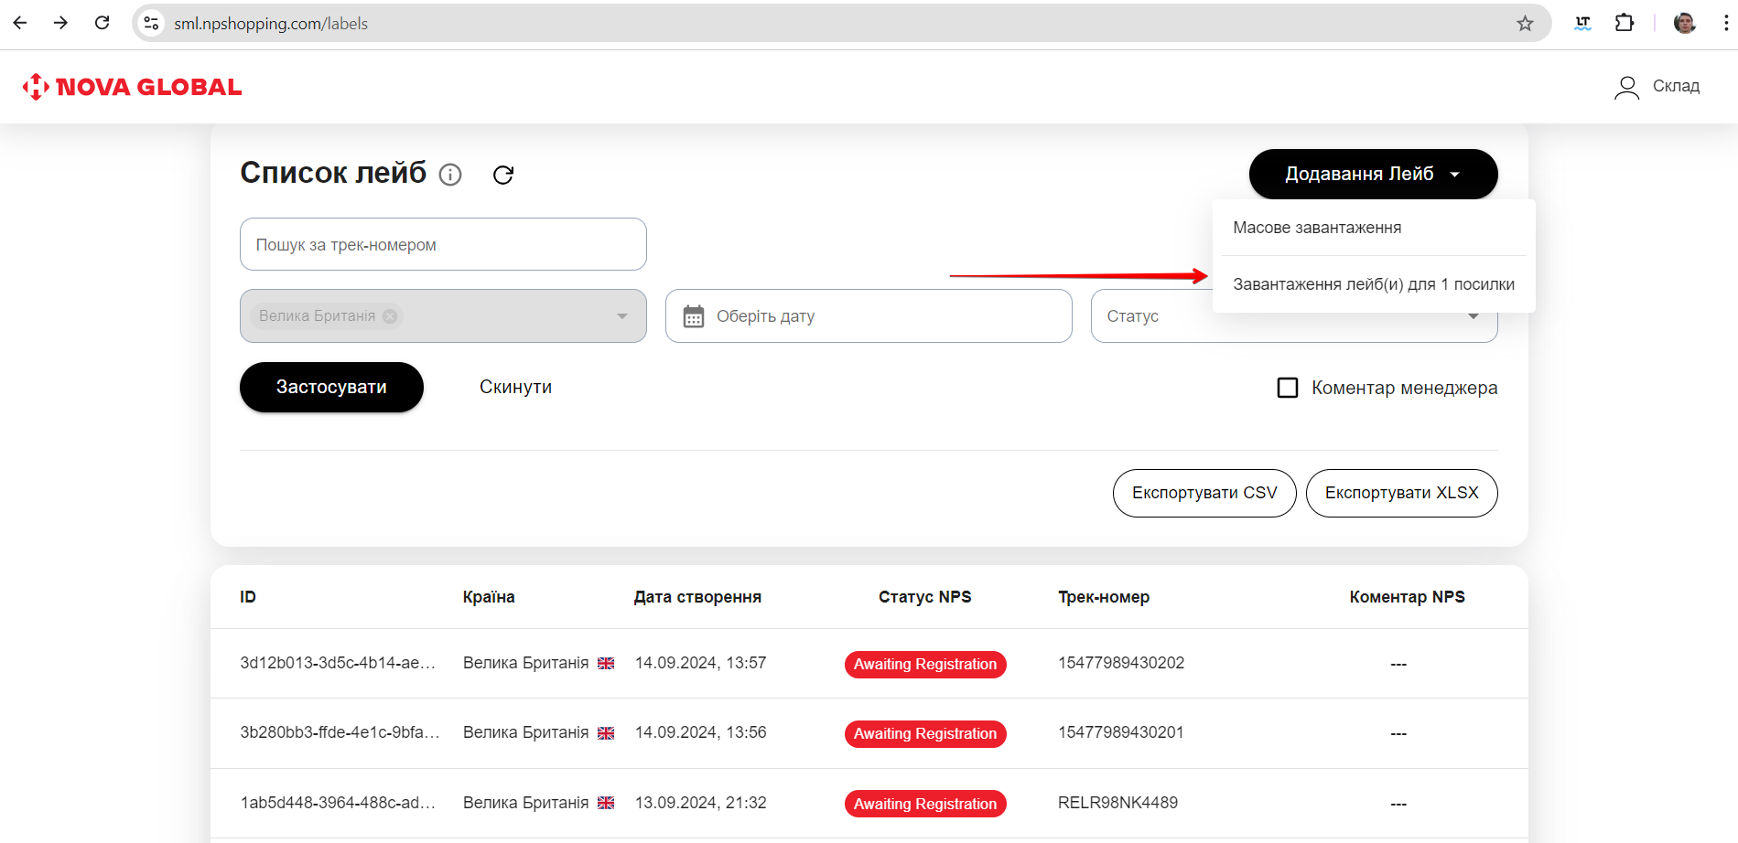Go back with browser back arrow
The width and height of the screenshot is (1738, 843).
click(x=20, y=23)
